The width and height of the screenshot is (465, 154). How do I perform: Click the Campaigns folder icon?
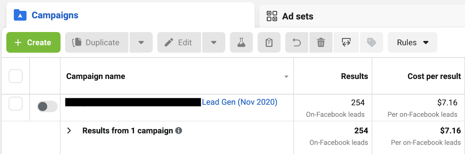[x=20, y=15]
